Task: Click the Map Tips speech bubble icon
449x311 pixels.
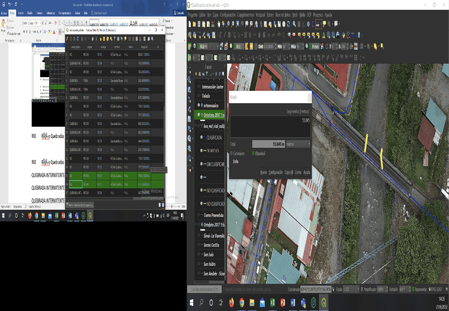Action: point(325,24)
